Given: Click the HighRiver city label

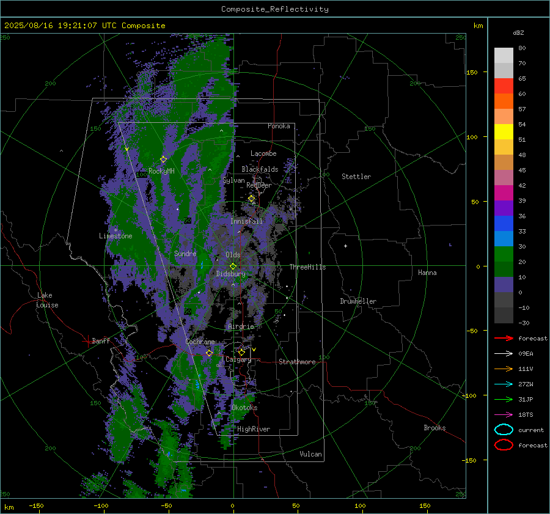Looking at the screenshot, I should [254, 429].
